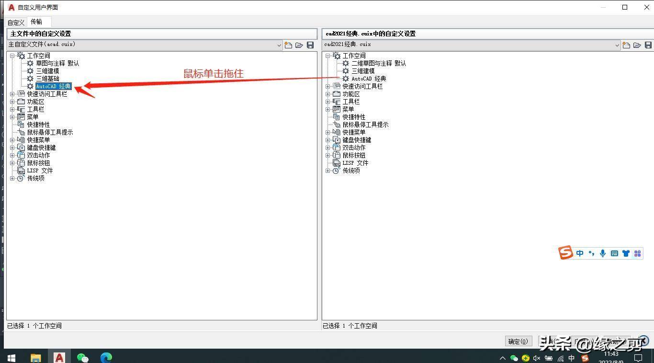Expand 快速访问工具栏 in right tree
Image resolution: width=654 pixels, height=363 pixels.
tap(328, 86)
